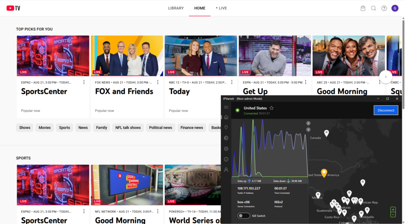Filter by Finance news chip
This screenshot has width=405, height=224.
[192, 127]
